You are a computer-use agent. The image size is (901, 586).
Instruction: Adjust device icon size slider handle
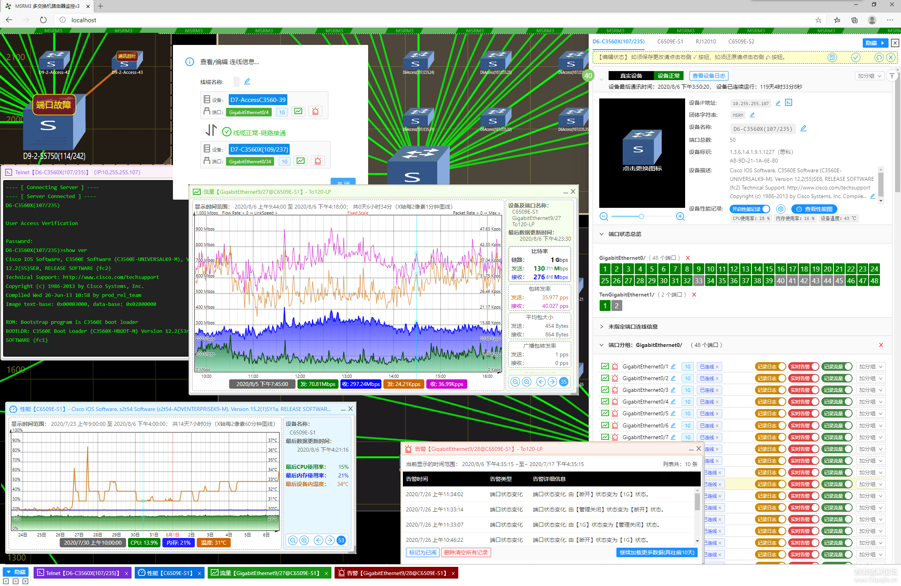(x=641, y=216)
